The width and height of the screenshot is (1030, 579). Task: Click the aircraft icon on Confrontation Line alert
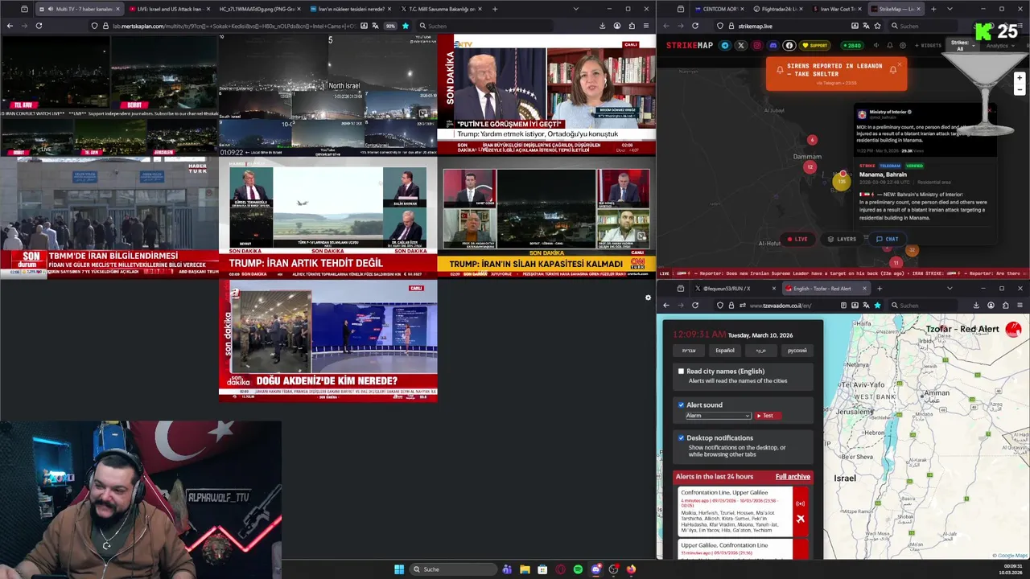point(800,519)
